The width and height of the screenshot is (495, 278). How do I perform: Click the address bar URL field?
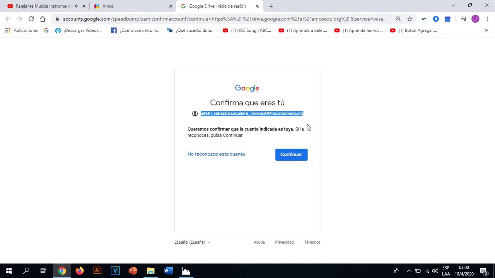(x=224, y=19)
